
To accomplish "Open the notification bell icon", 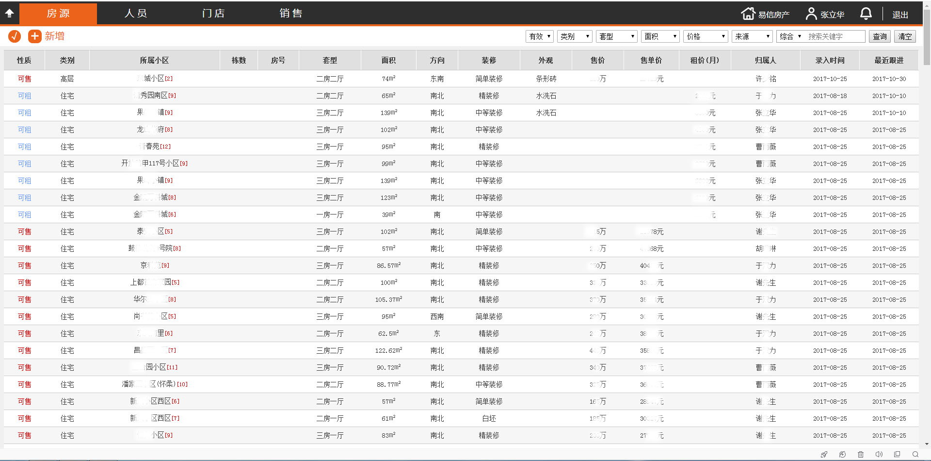I will (866, 14).
